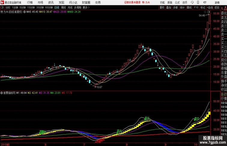Screen dimensions: 227x146
Task: Click the M2: 42.41 indicator value
Action: click(33, 93)
